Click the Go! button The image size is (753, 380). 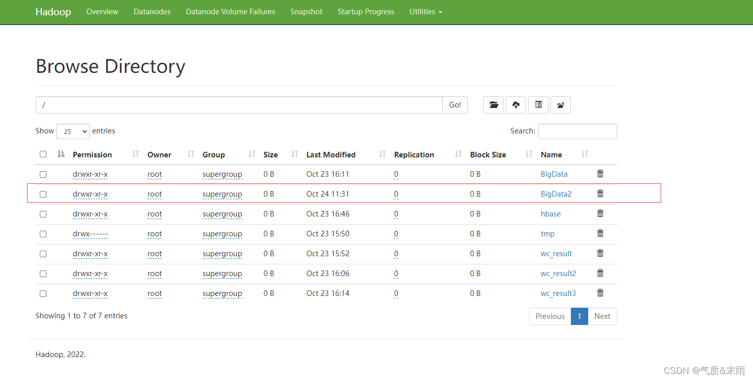[455, 105]
